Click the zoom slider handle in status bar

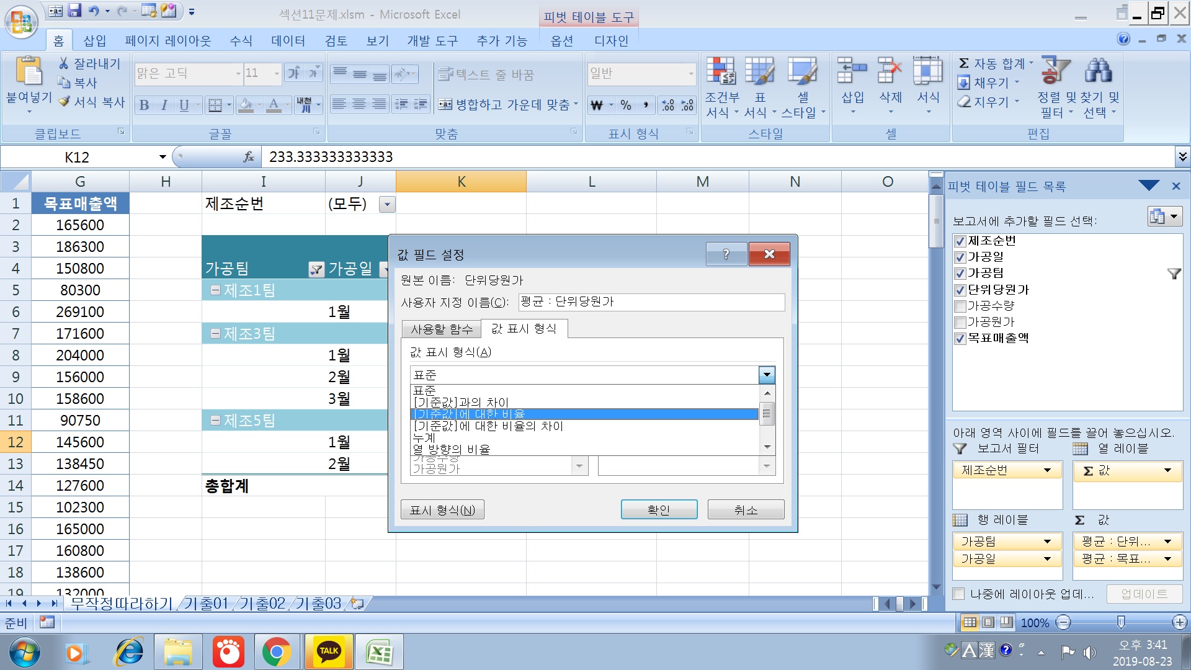click(x=1121, y=622)
